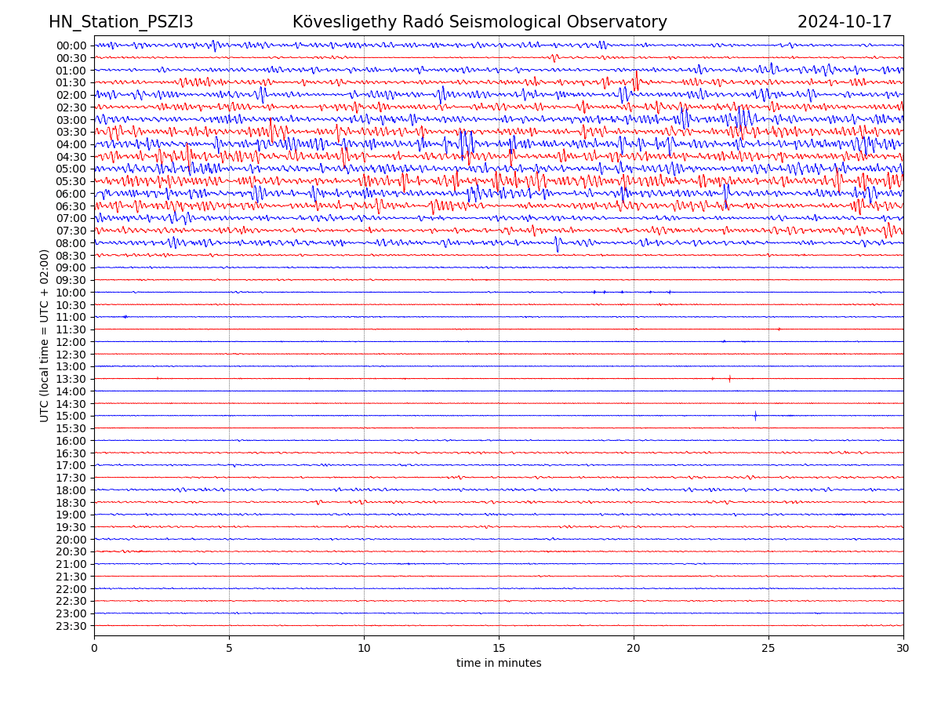The width and height of the screenshot is (941, 706).
Task: Select the 18:30 time row label
Action: [71, 503]
